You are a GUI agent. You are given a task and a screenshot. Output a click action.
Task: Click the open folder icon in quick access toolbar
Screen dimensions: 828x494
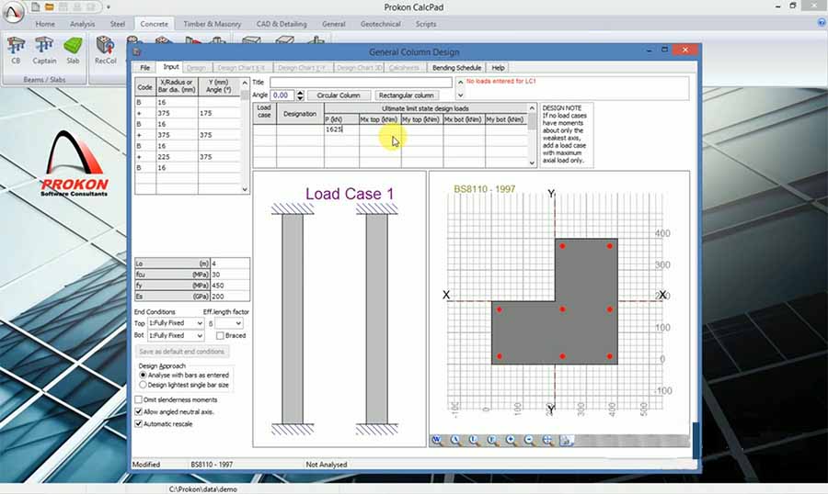point(49,6)
